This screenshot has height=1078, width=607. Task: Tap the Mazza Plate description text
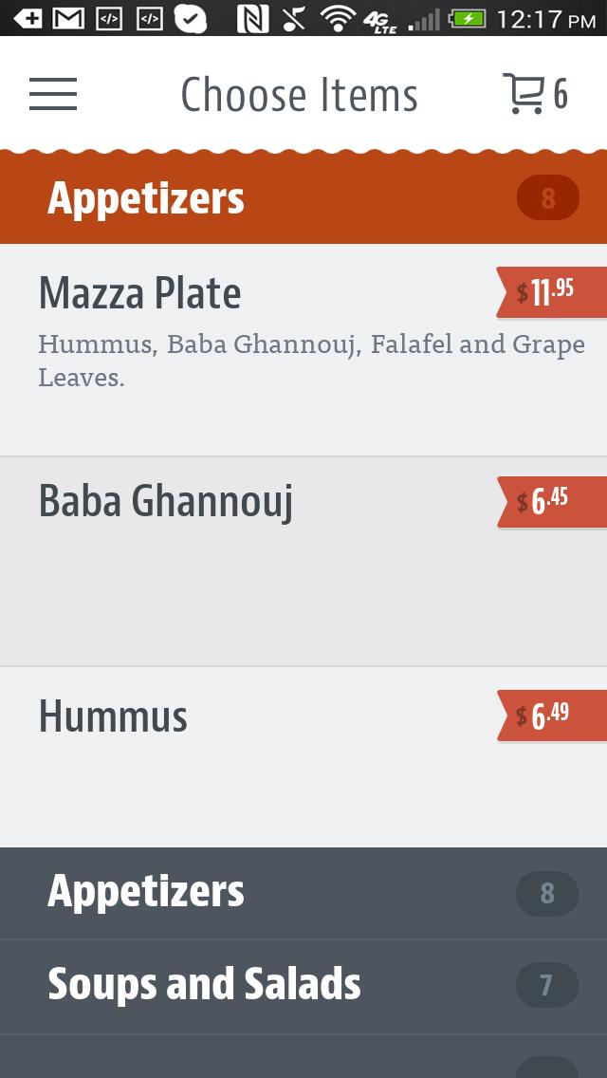pos(311,360)
